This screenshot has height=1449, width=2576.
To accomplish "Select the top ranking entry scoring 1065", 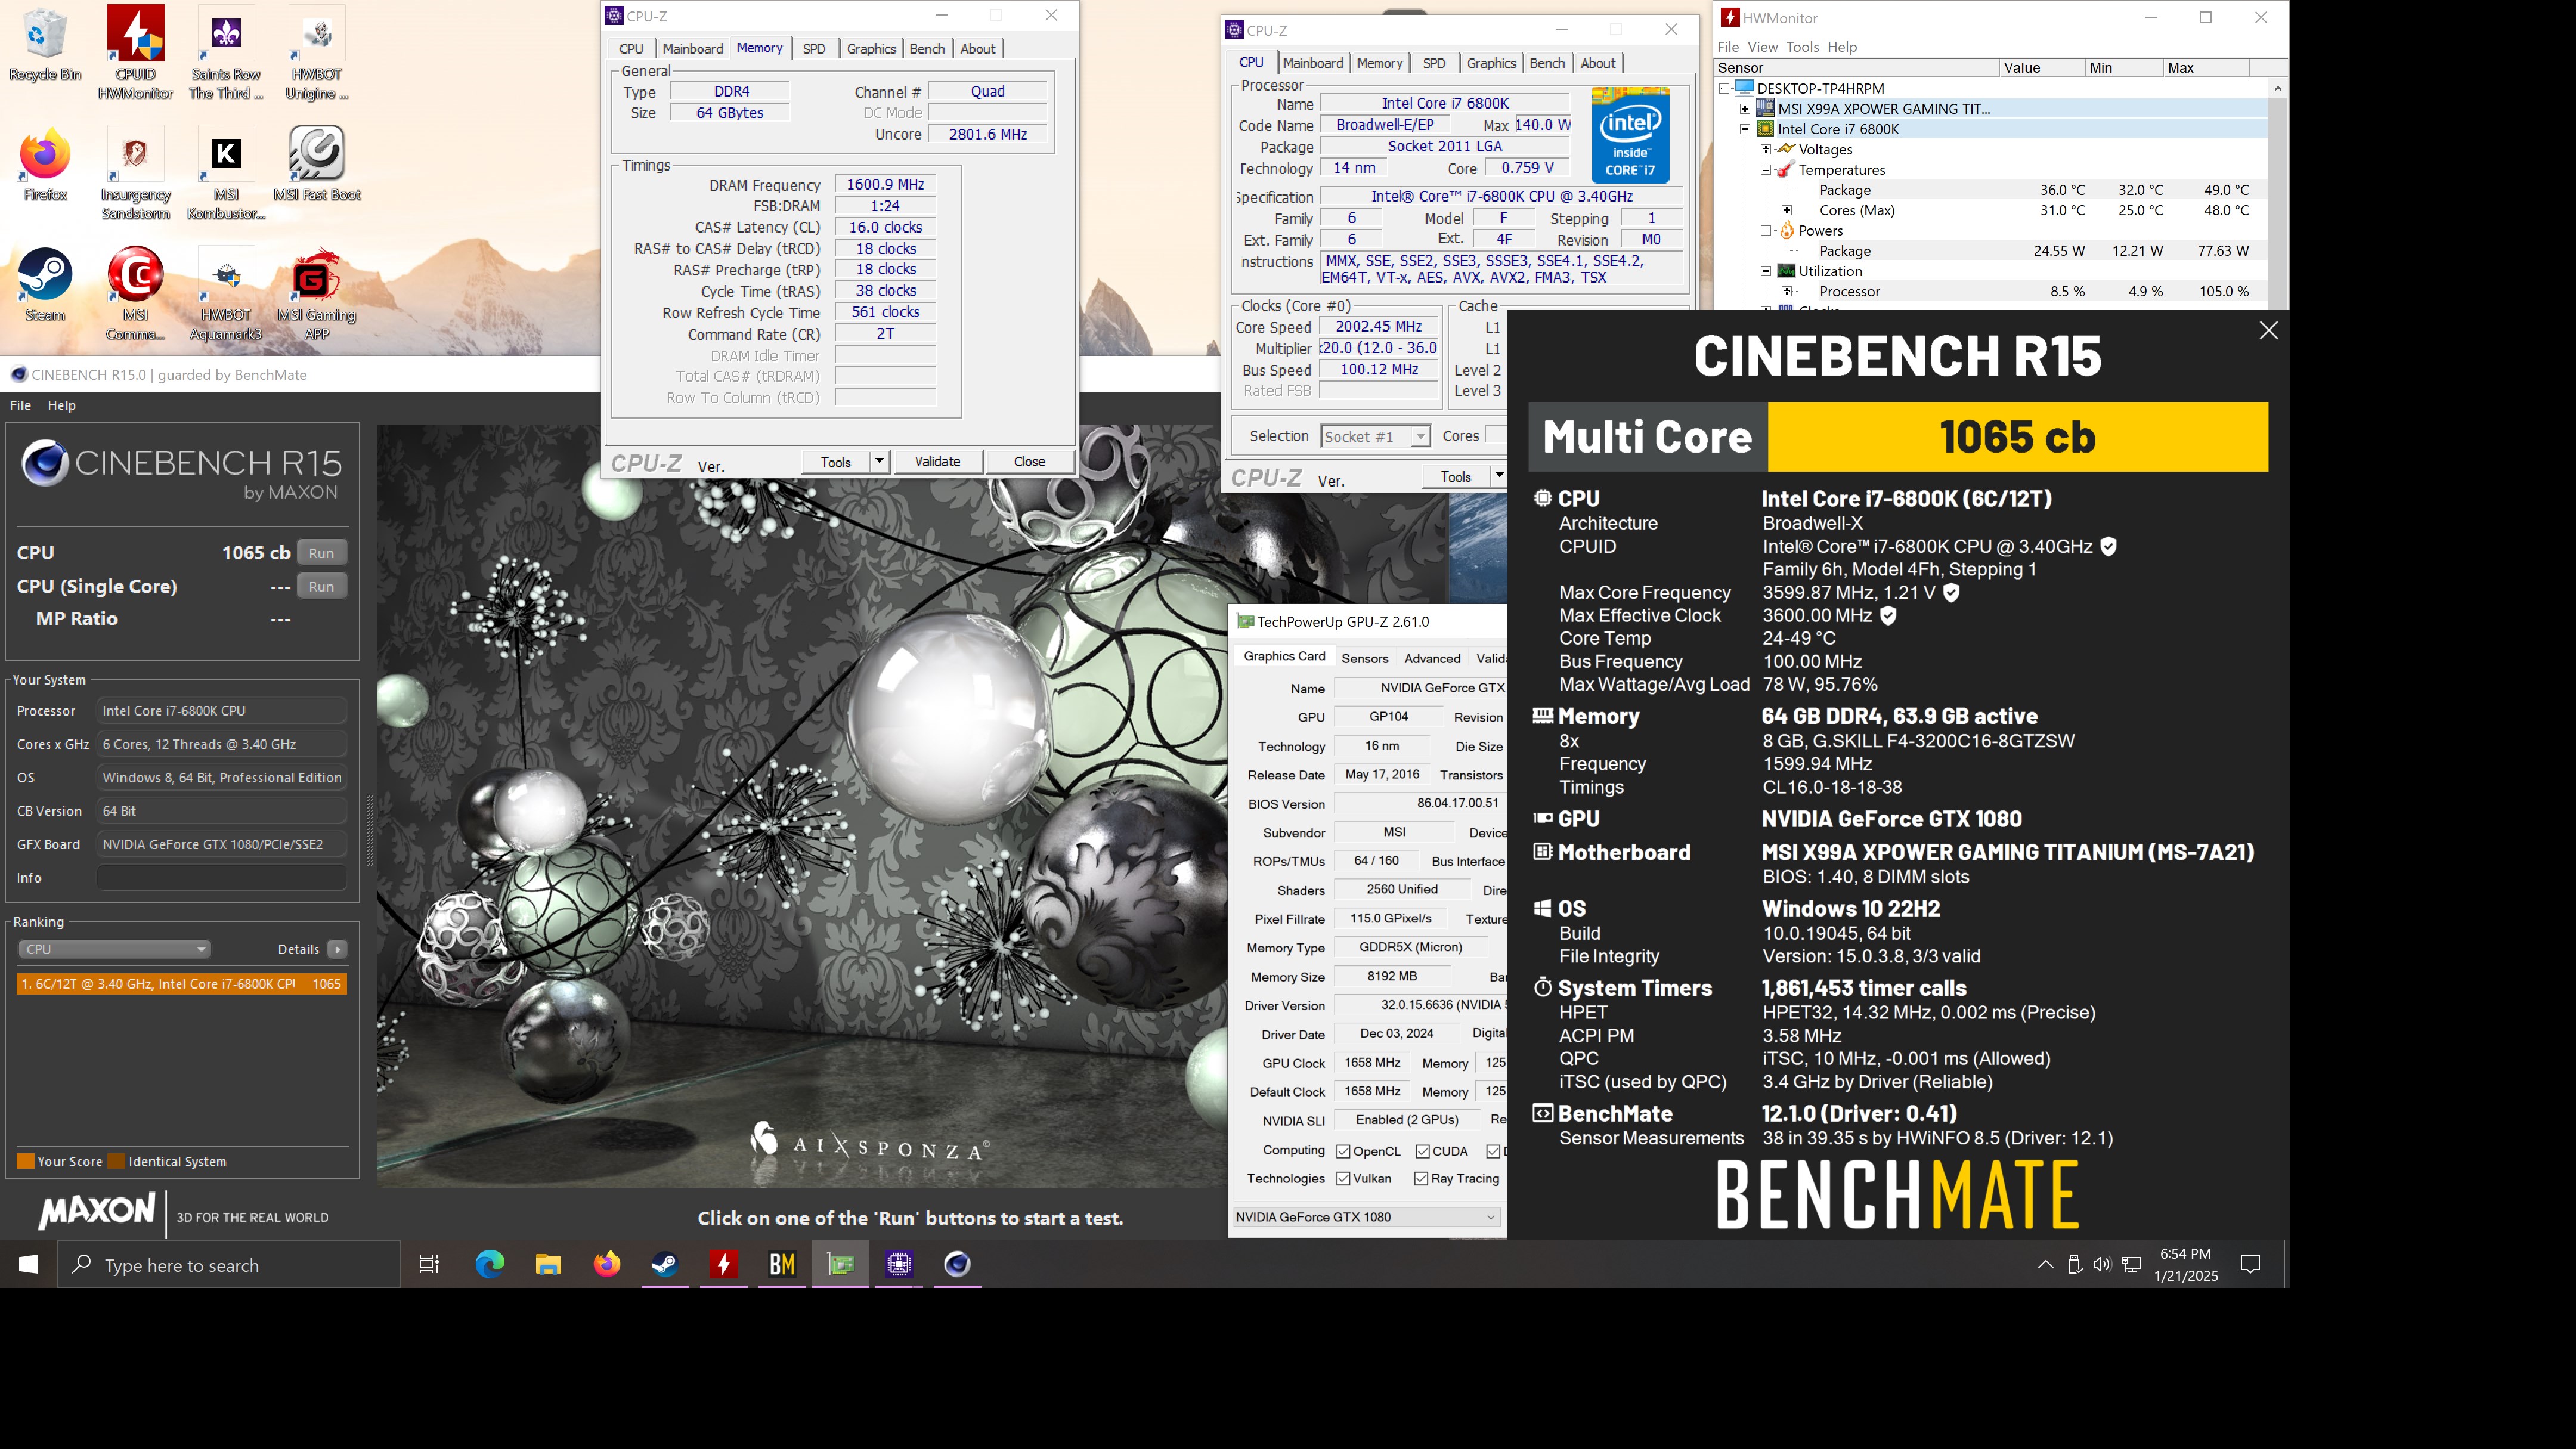I will click(x=182, y=984).
